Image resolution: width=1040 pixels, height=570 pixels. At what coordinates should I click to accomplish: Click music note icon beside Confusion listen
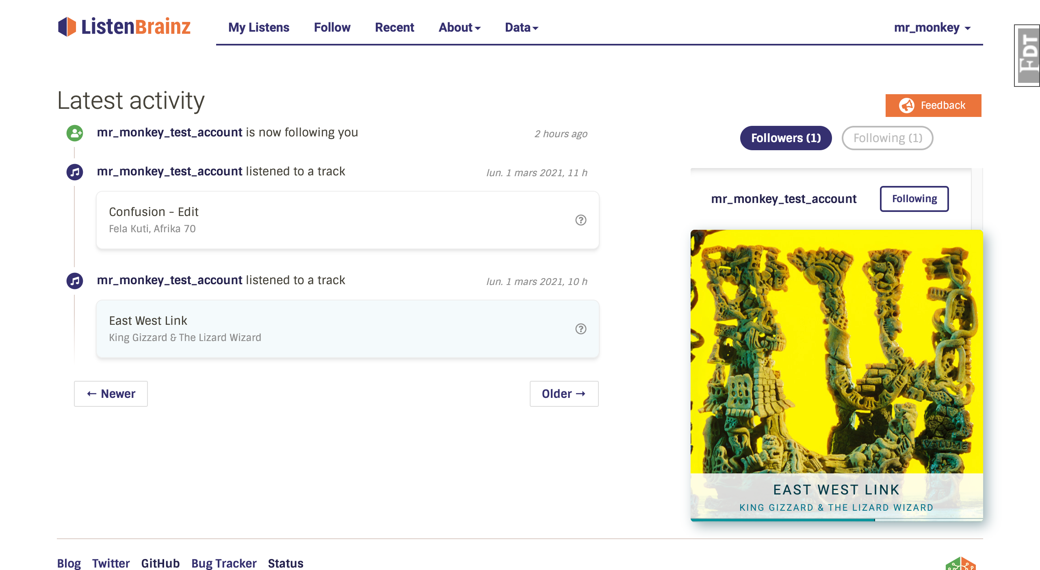coord(75,172)
